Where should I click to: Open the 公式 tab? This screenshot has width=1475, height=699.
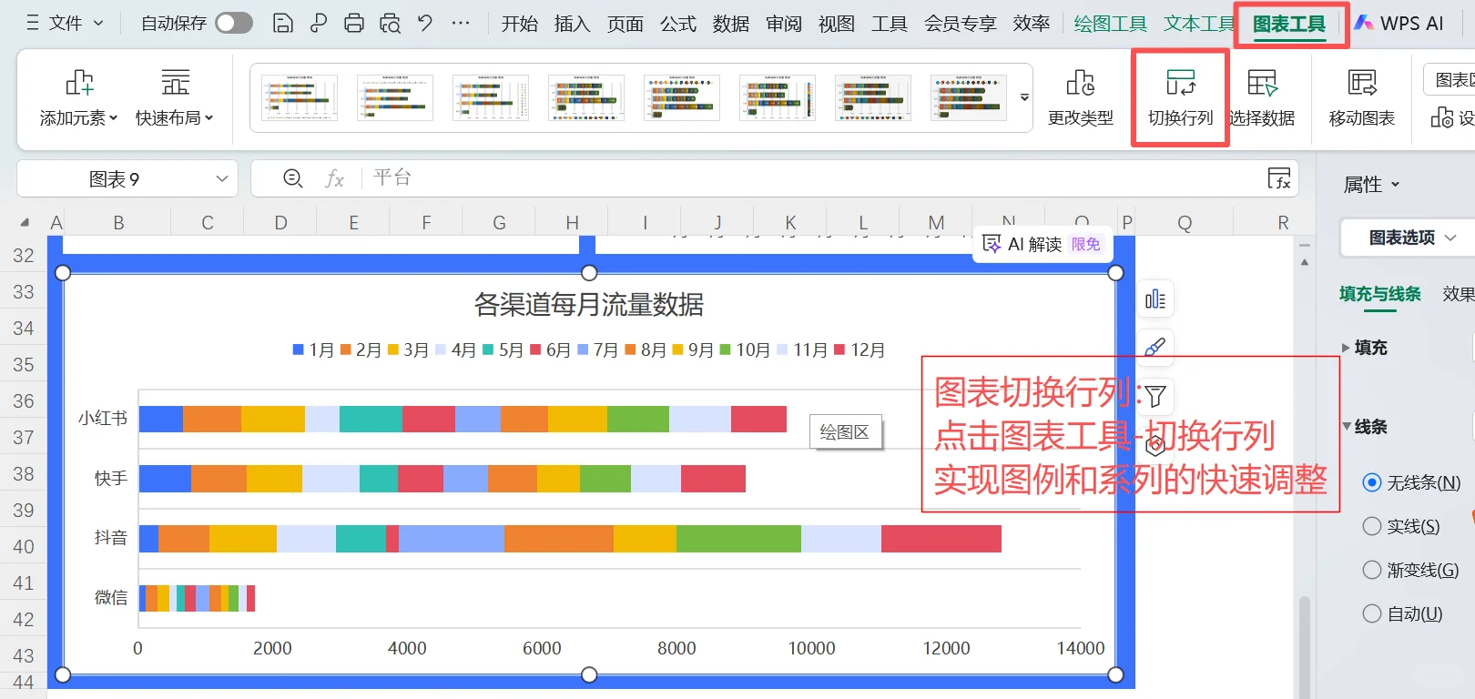678,24
